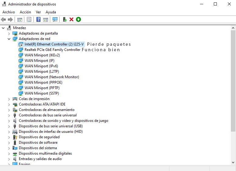Select WAN Miniport (L2TP)
The height and width of the screenshot is (171, 236).
(x=42, y=72)
